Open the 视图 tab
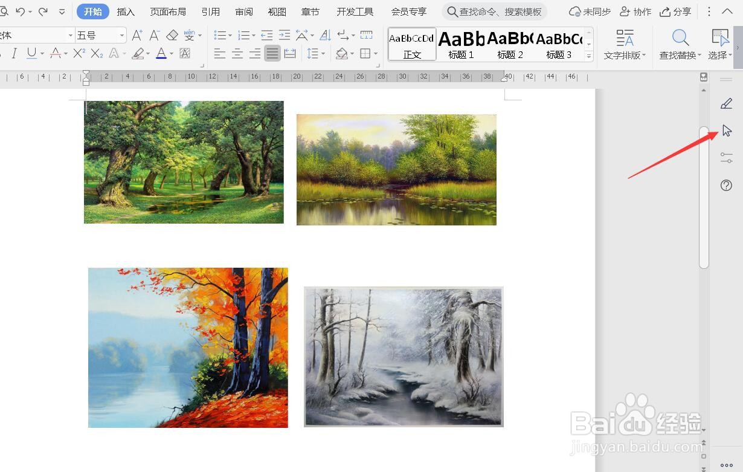Screen dimensions: 743x472 point(277,11)
